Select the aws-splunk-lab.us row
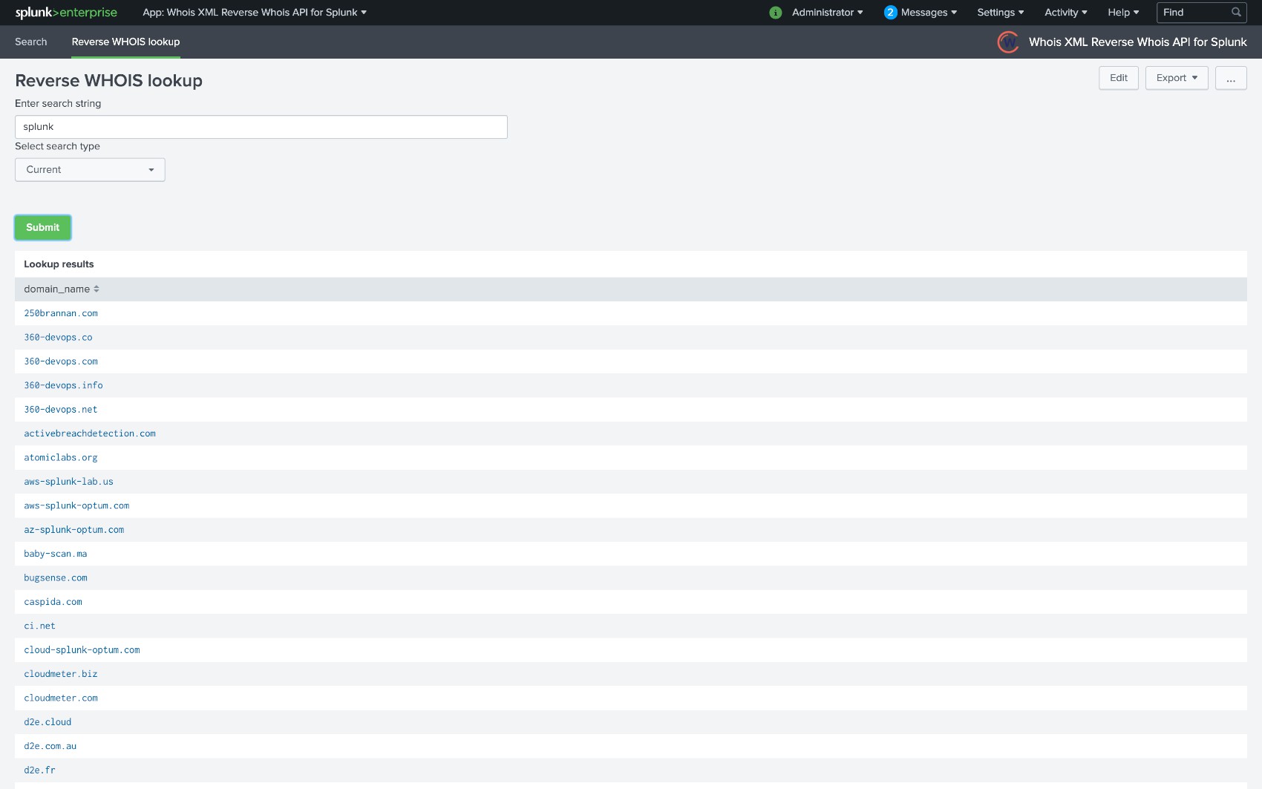 click(631, 482)
